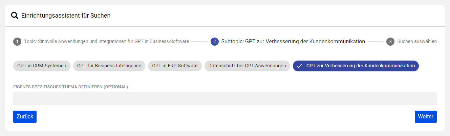The height and width of the screenshot is (136, 450).
Task: Click the step 2 number circle
Action: coord(215,42)
